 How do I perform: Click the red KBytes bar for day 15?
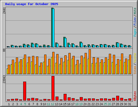65,97
